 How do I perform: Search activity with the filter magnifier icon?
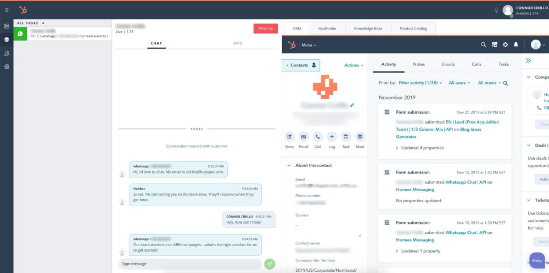pyautogui.click(x=505, y=83)
